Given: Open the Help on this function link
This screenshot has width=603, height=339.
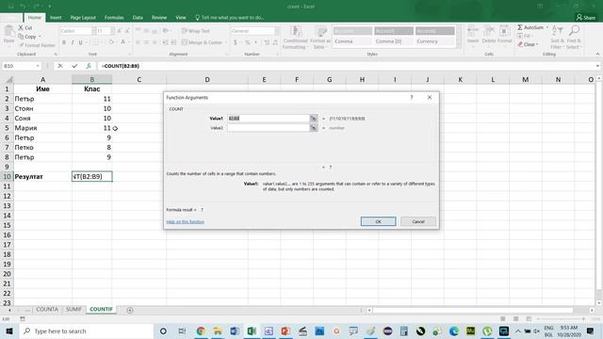Looking at the screenshot, I should (185, 222).
